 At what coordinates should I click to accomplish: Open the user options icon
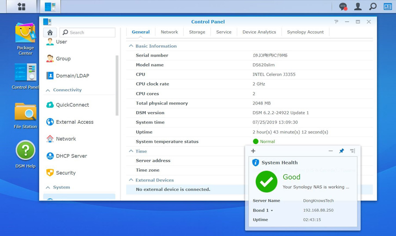(x=358, y=7)
